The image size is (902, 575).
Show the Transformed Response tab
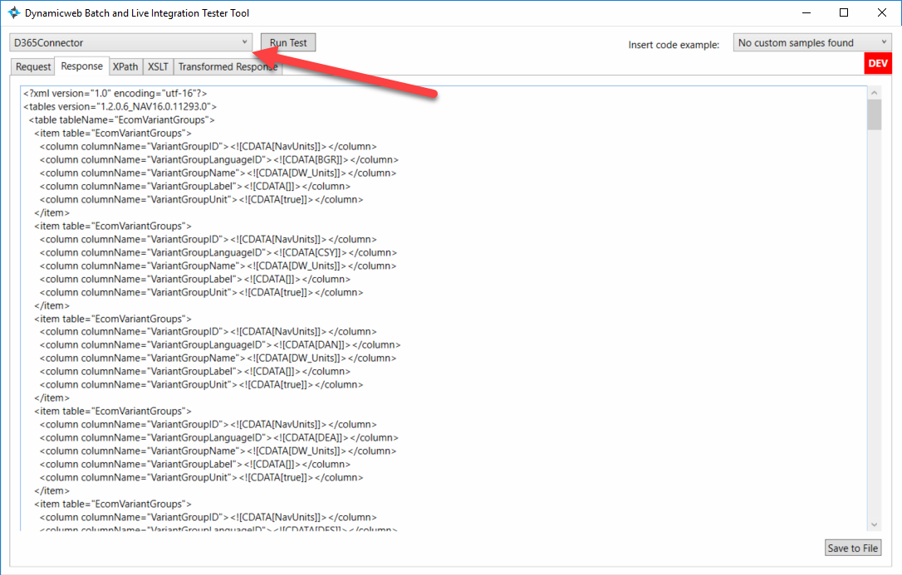pos(228,67)
